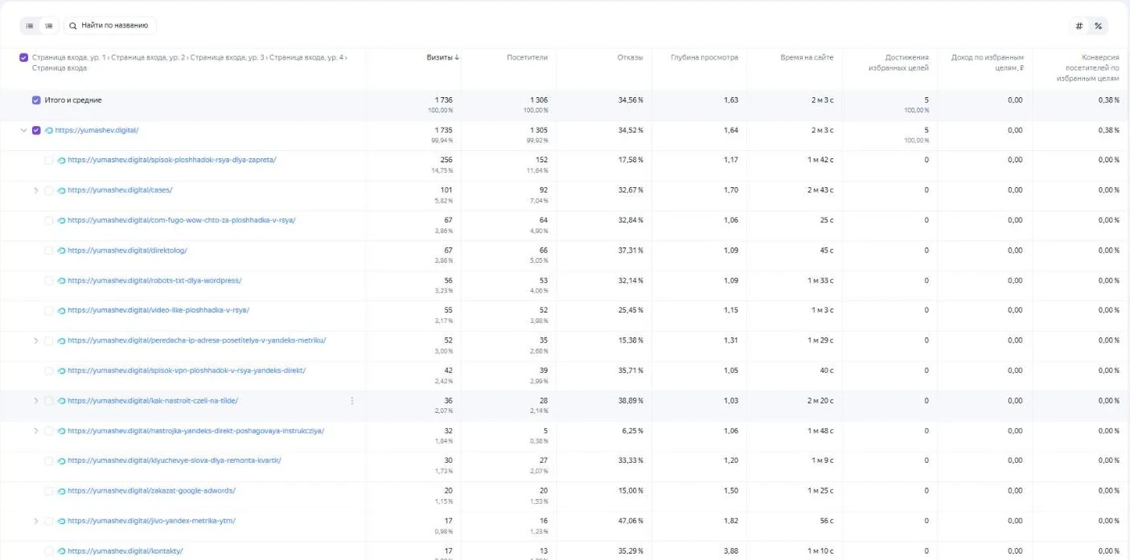The height and width of the screenshot is (560, 1130).
Task: Check the box for the direktolog row
Action: click(49, 251)
